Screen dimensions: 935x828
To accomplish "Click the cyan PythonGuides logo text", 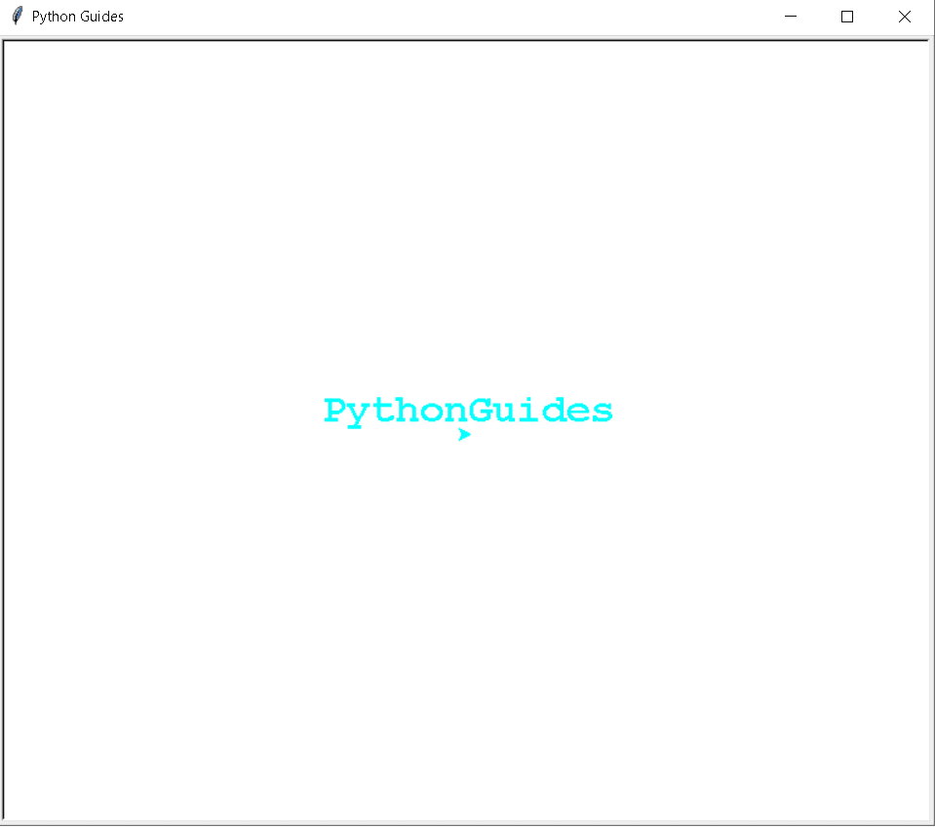I will pyautogui.click(x=467, y=411).
